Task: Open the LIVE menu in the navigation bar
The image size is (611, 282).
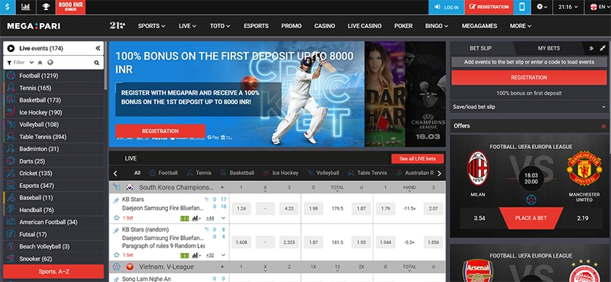Action: (x=187, y=26)
